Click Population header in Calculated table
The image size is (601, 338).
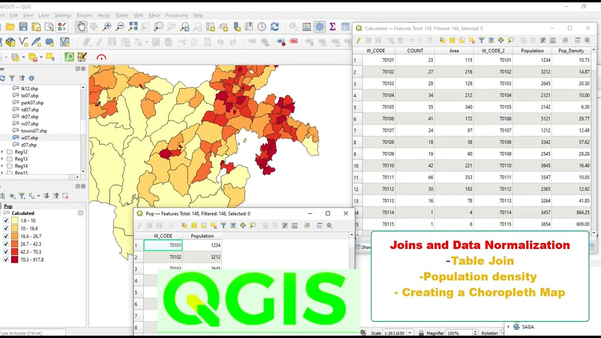click(x=532, y=51)
